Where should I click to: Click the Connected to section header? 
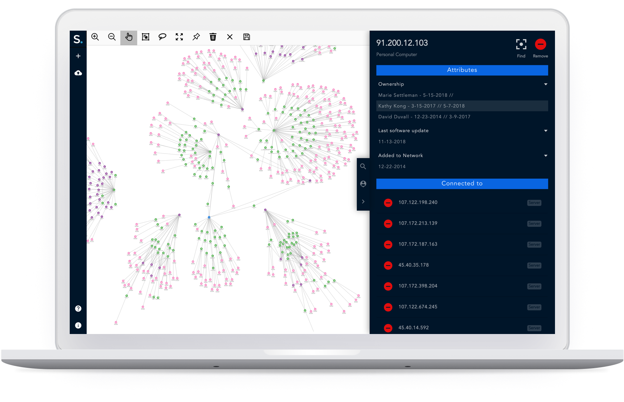pos(462,184)
